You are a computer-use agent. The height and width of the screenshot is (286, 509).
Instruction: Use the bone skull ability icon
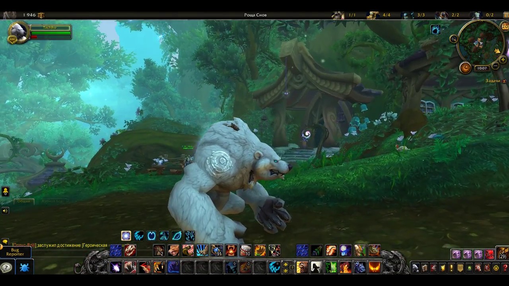click(x=130, y=250)
